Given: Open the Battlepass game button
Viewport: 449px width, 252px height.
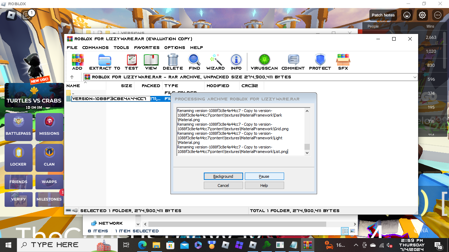Looking at the screenshot, I should pos(18,127).
